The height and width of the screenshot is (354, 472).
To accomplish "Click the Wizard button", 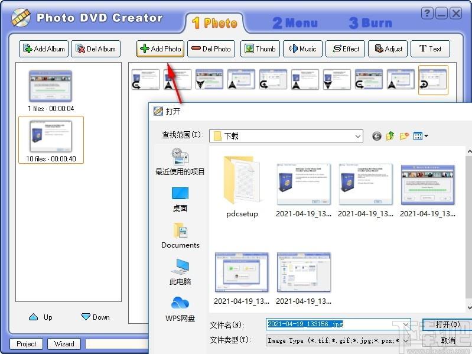I will 64,344.
